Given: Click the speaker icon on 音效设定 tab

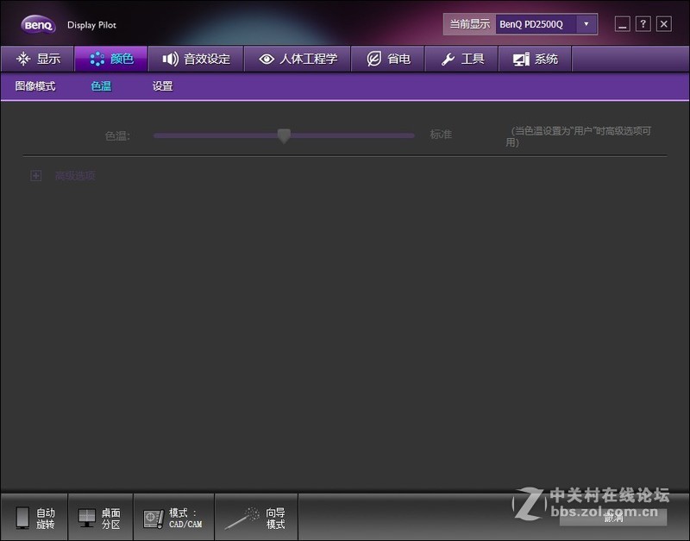Looking at the screenshot, I should tap(170, 59).
